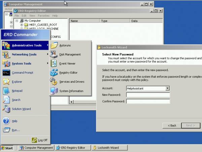
Task: Open the Services and Drivers gear icon
Action: 54,82
